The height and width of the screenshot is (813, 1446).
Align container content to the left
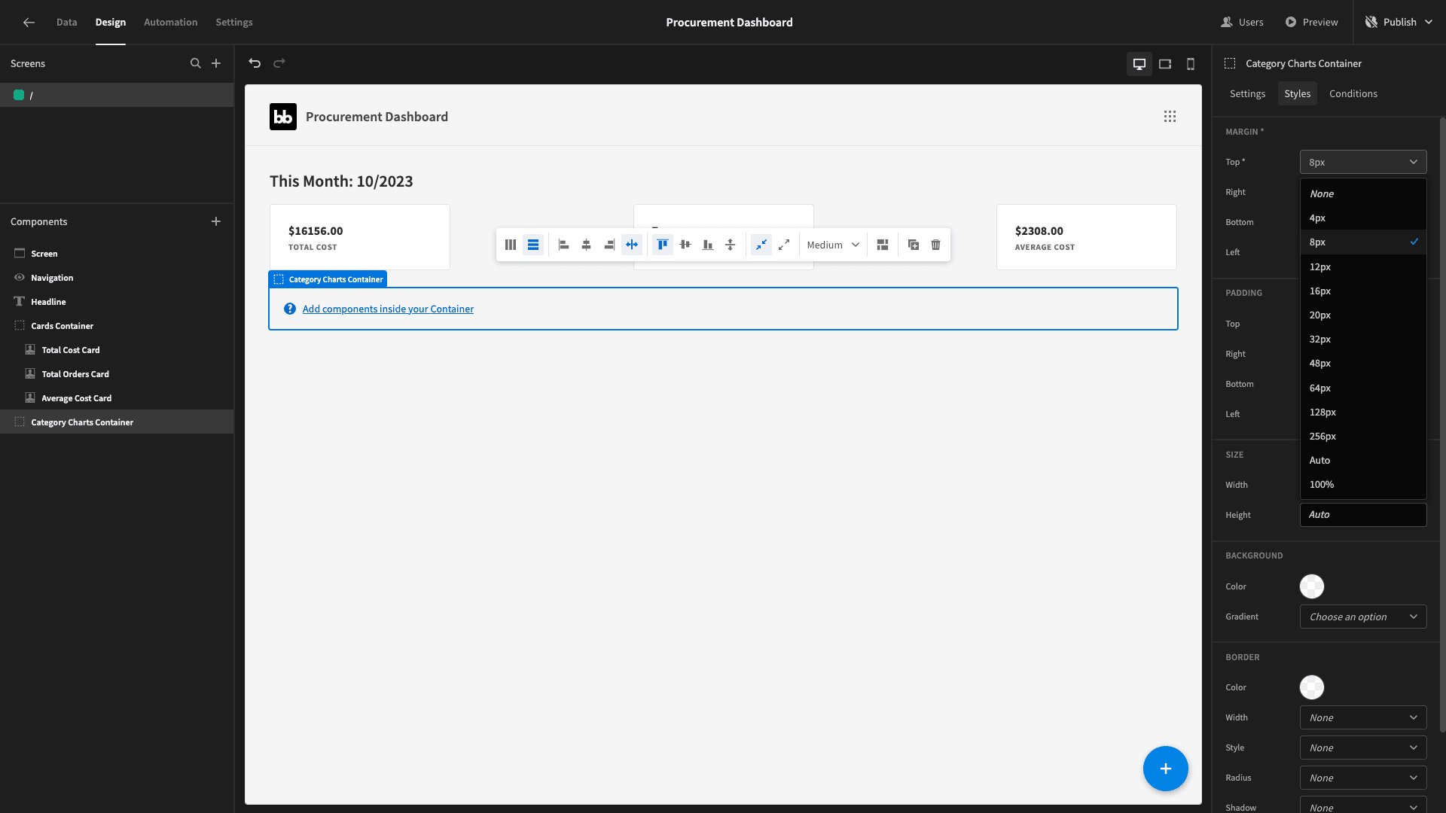(x=563, y=245)
